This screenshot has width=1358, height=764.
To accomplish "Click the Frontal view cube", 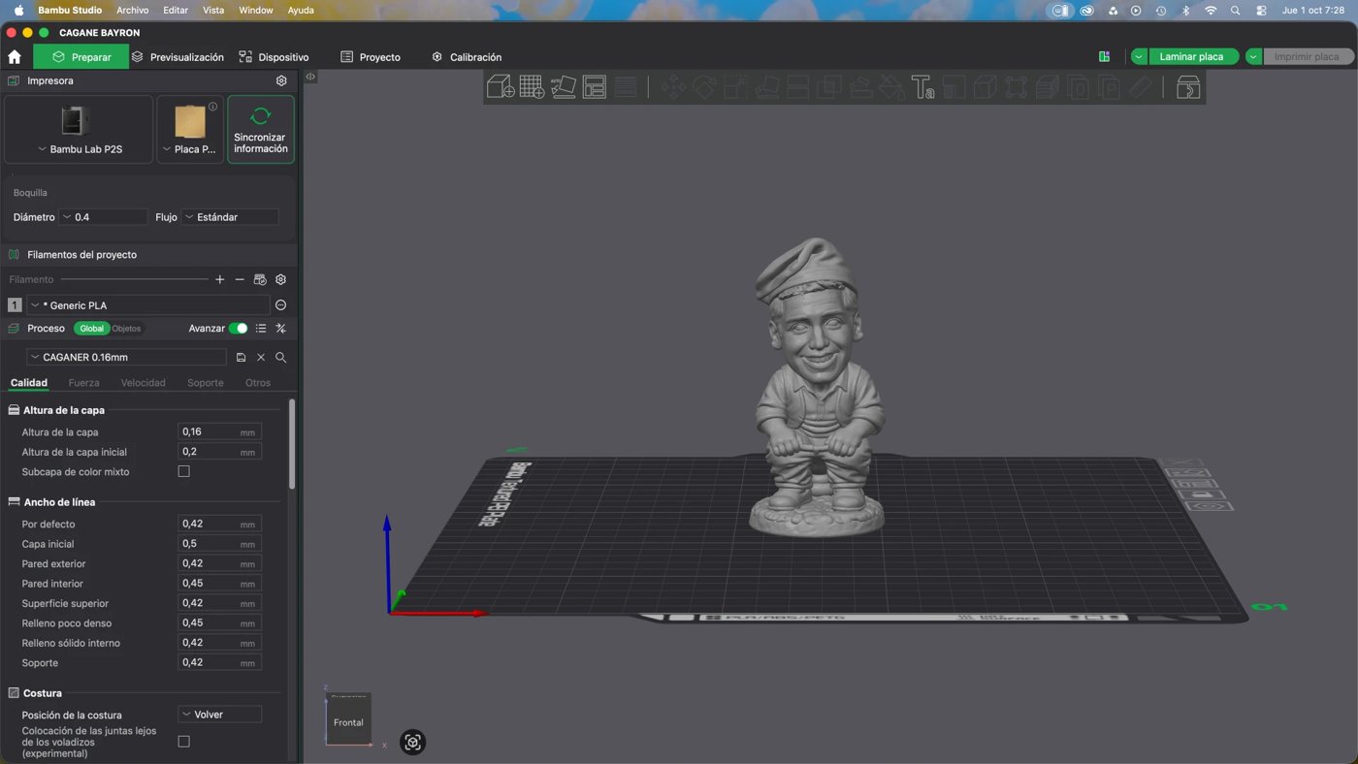I will pos(348,721).
